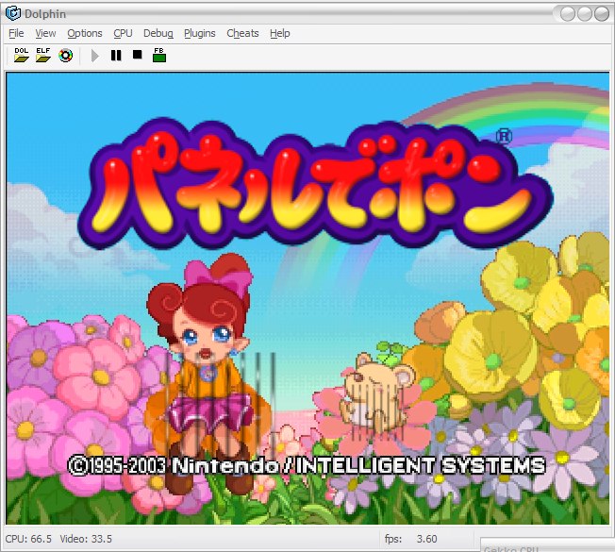Image resolution: width=615 pixels, height=552 pixels.
Task: Close the Dolphin window
Action: pos(601,14)
